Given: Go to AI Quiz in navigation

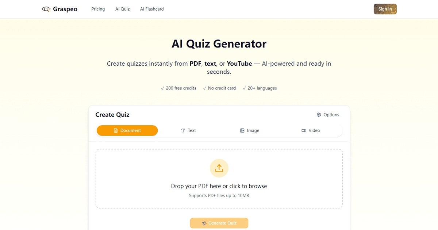Looking at the screenshot, I should click(x=122, y=9).
